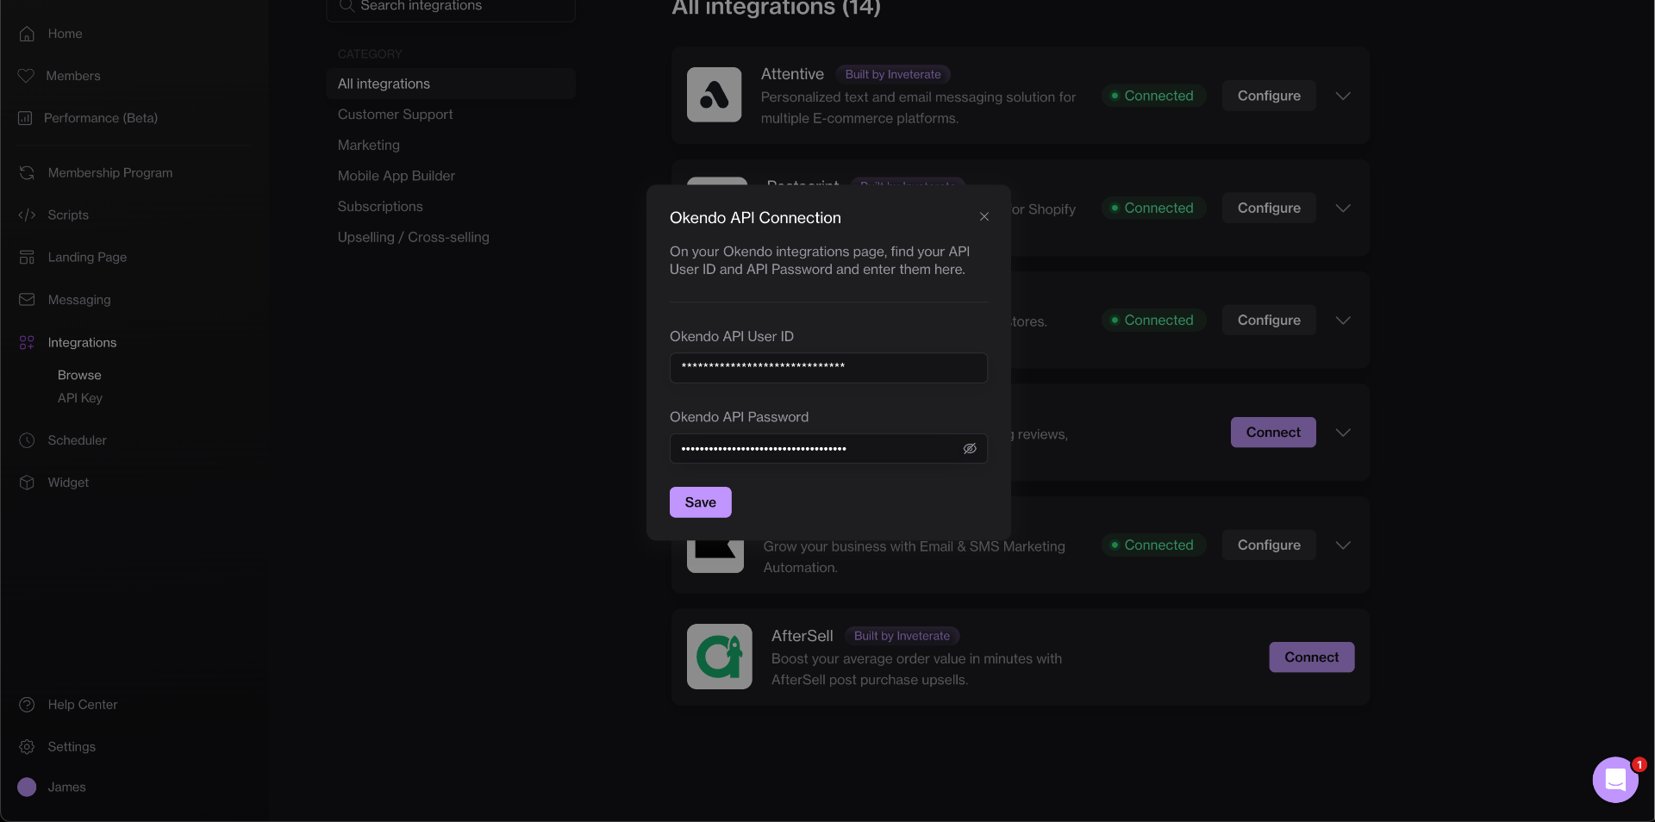Click the Settings gear icon

point(27,747)
